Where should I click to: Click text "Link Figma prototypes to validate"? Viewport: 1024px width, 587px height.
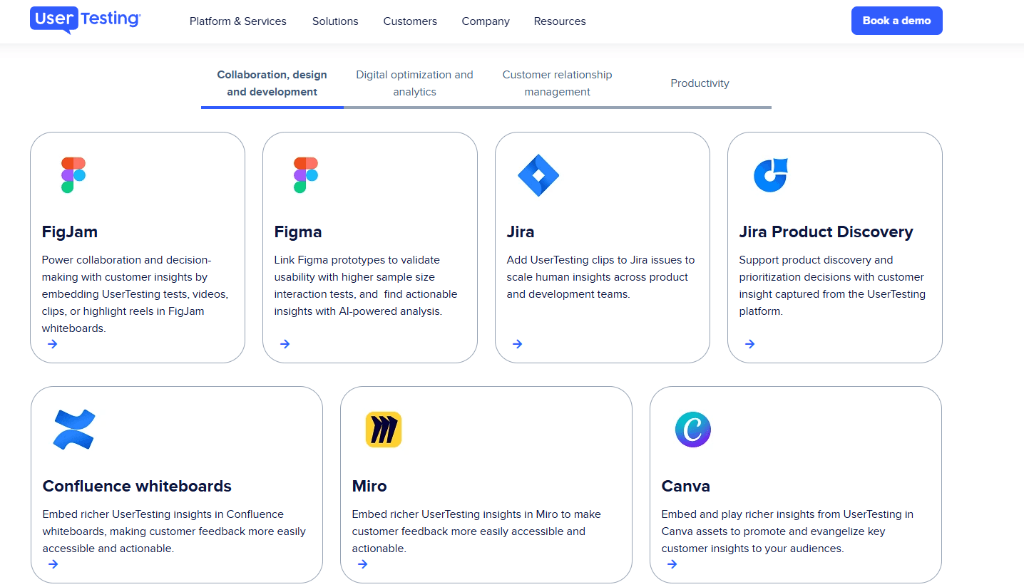[357, 260]
